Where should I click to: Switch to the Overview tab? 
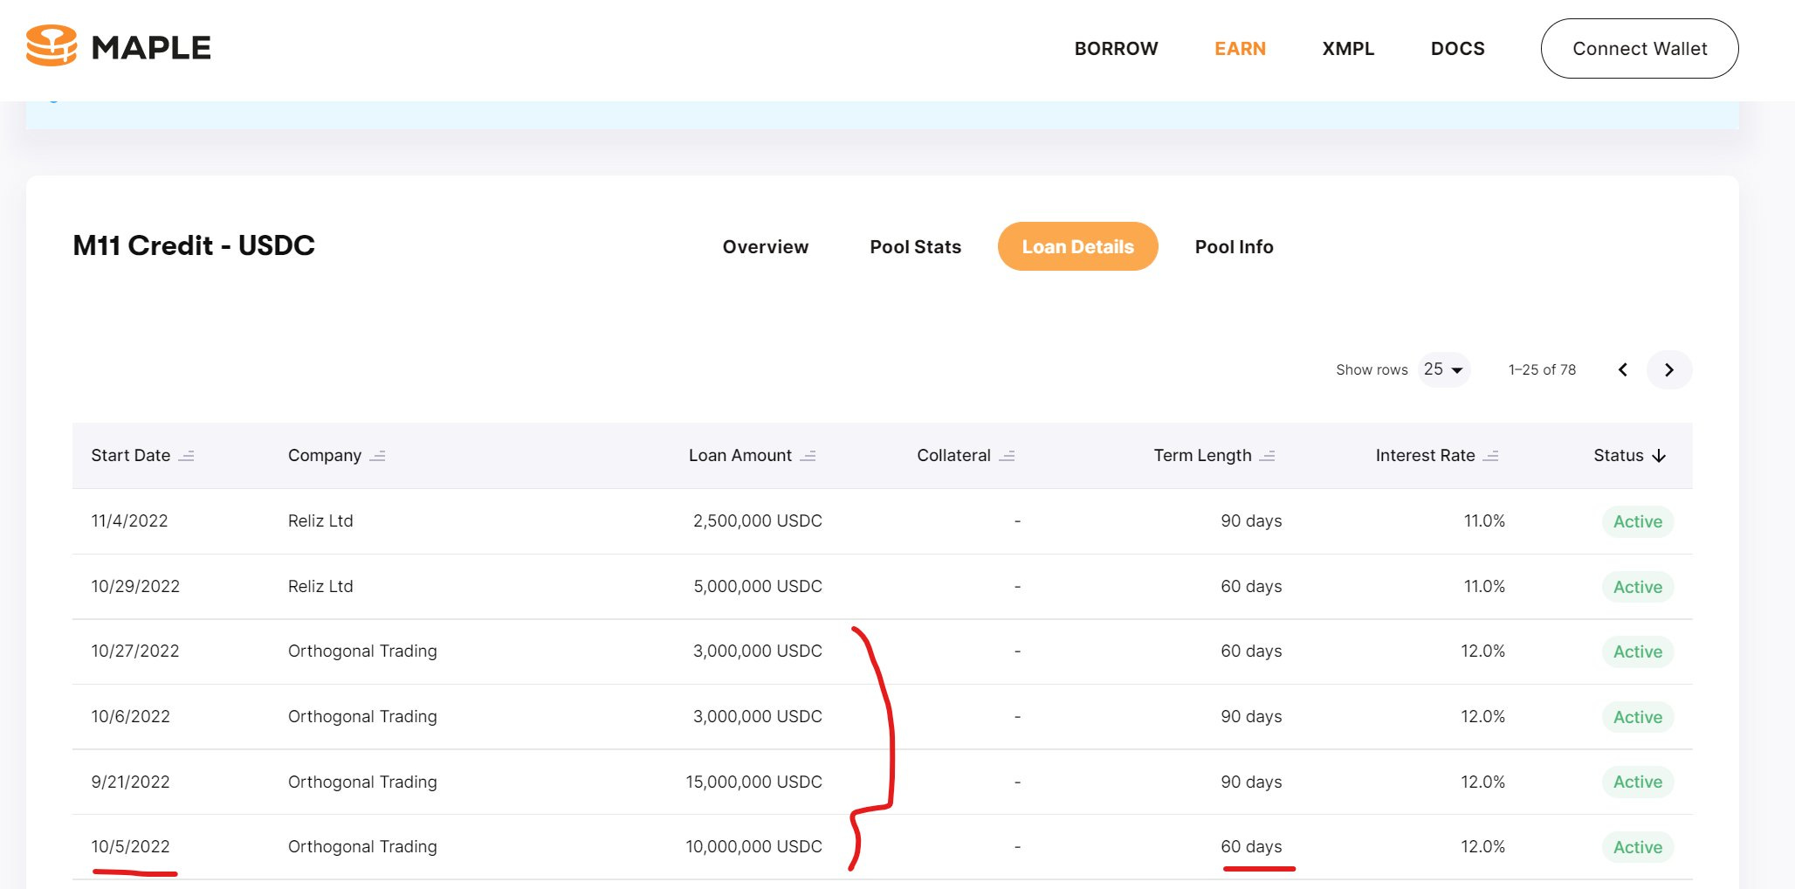[x=765, y=247]
